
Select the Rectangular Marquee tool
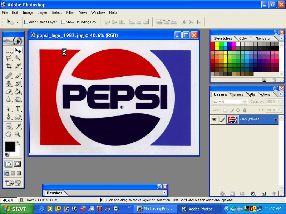coord(8,50)
